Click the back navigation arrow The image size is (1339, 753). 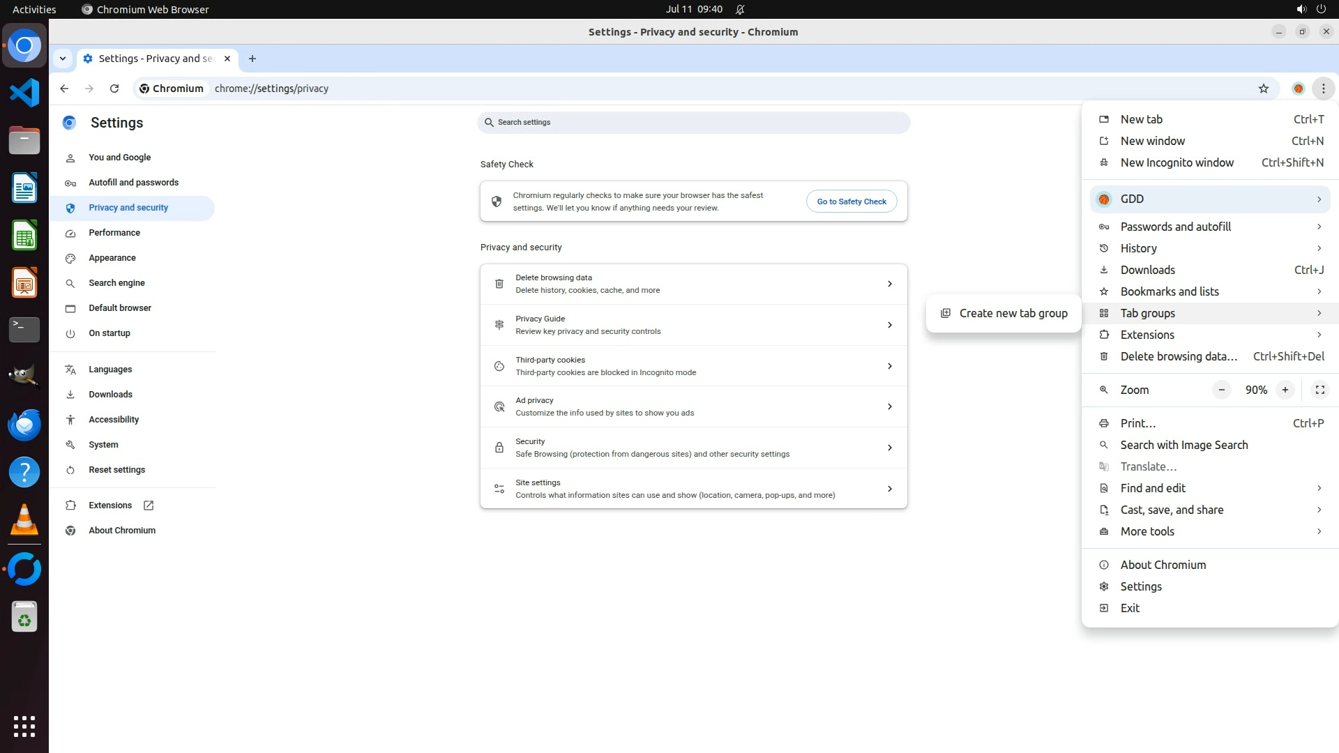64,89
